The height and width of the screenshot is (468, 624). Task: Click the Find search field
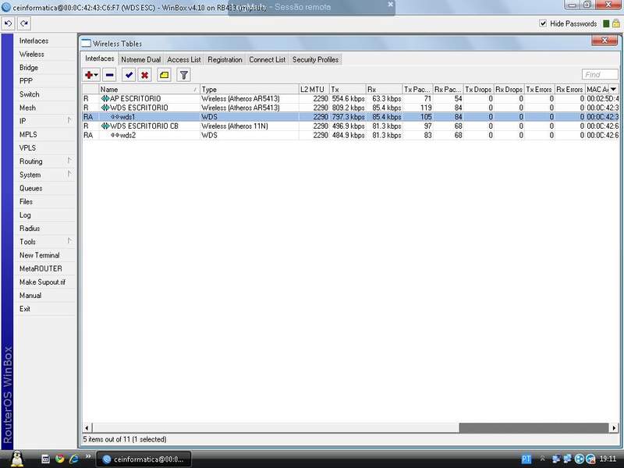click(x=600, y=75)
